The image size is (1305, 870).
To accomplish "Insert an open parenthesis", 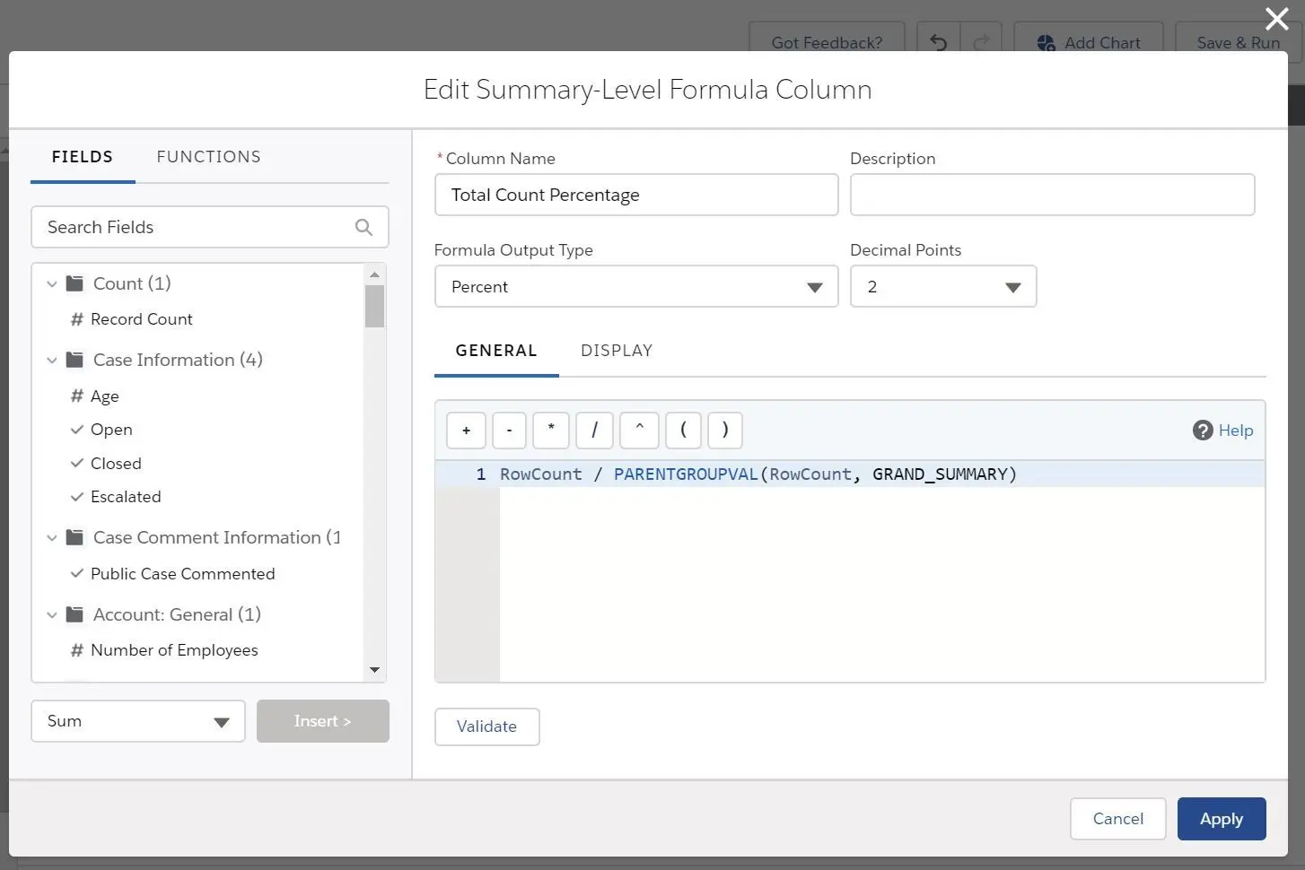I will point(684,431).
